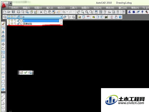Click Make Object's Layer Current icon

tap(65, 17)
